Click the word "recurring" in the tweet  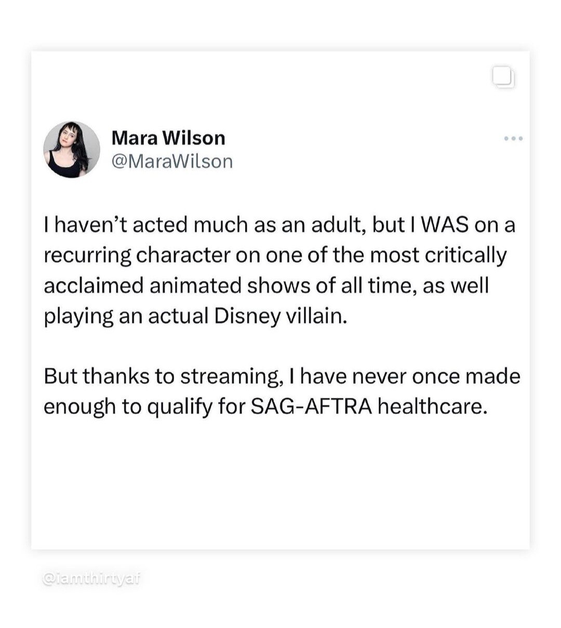point(87,256)
